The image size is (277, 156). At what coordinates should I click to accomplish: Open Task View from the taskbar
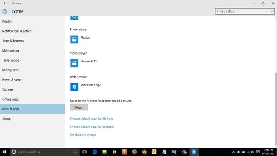(84, 152)
